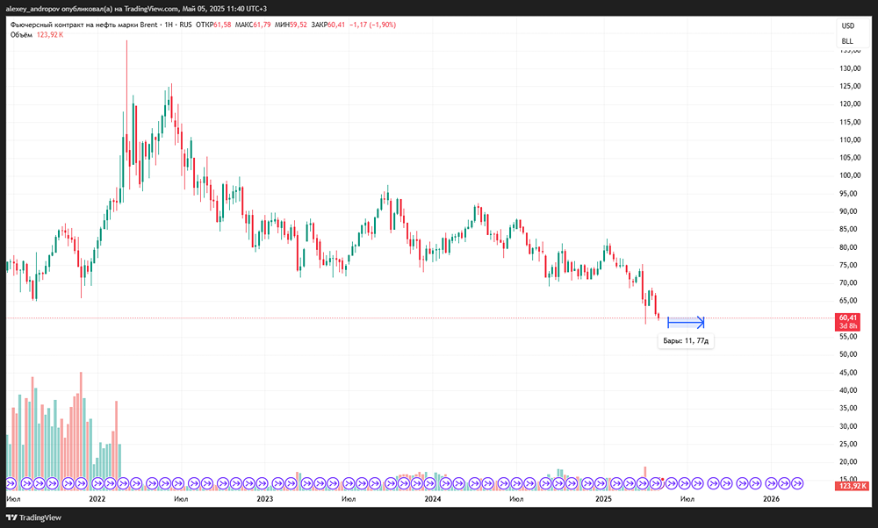Click 100,00 on the right price scale

click(x=850, y=175)
